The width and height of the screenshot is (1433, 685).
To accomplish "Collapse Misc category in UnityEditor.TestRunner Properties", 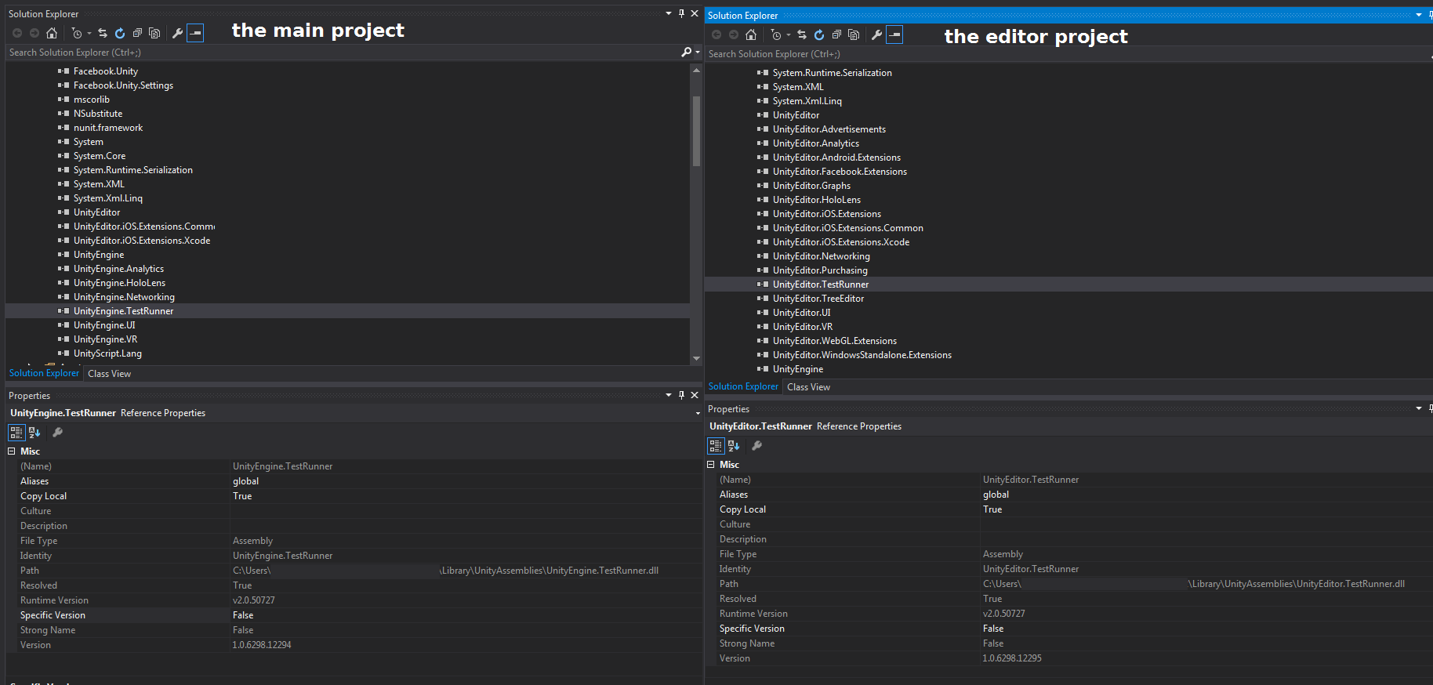I will coord(711,465).
